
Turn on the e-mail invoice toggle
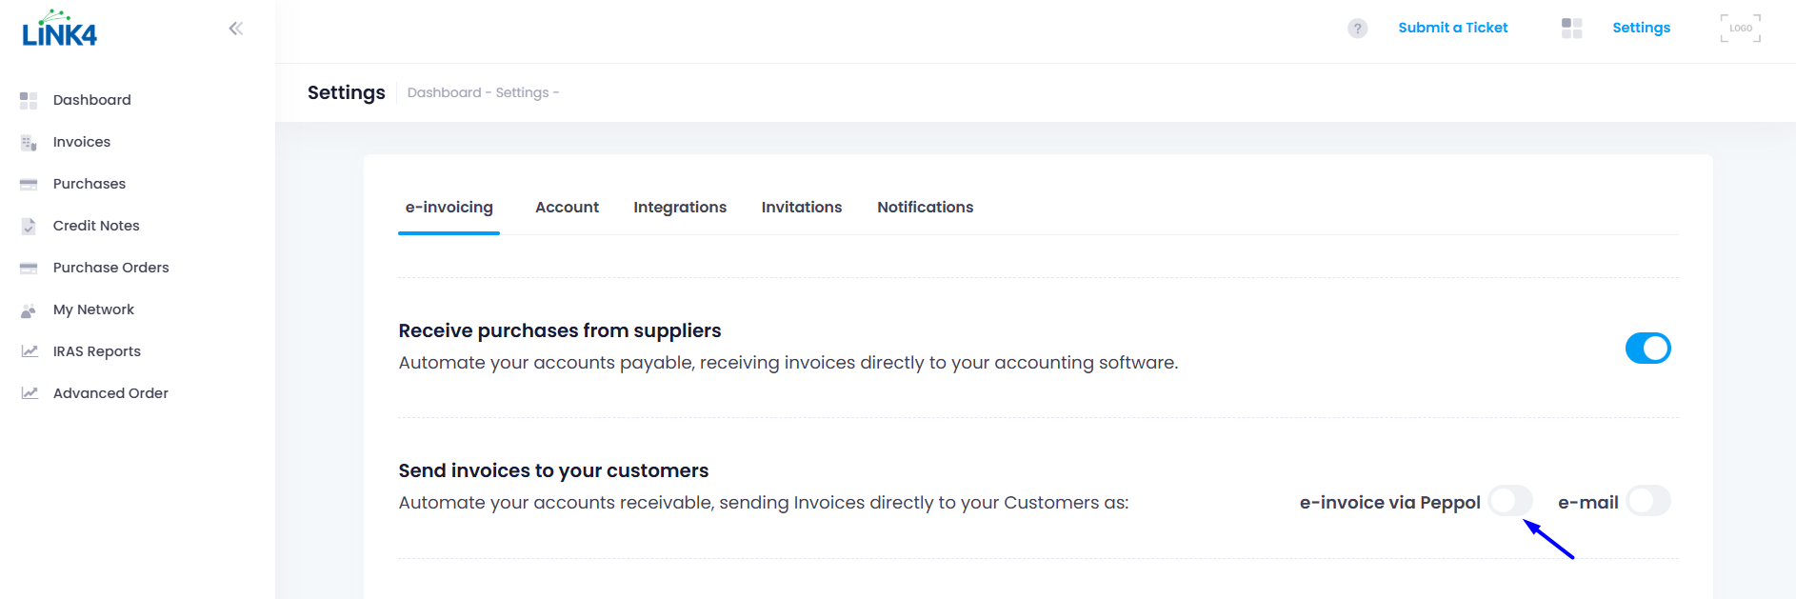[x=1648, y=501]
